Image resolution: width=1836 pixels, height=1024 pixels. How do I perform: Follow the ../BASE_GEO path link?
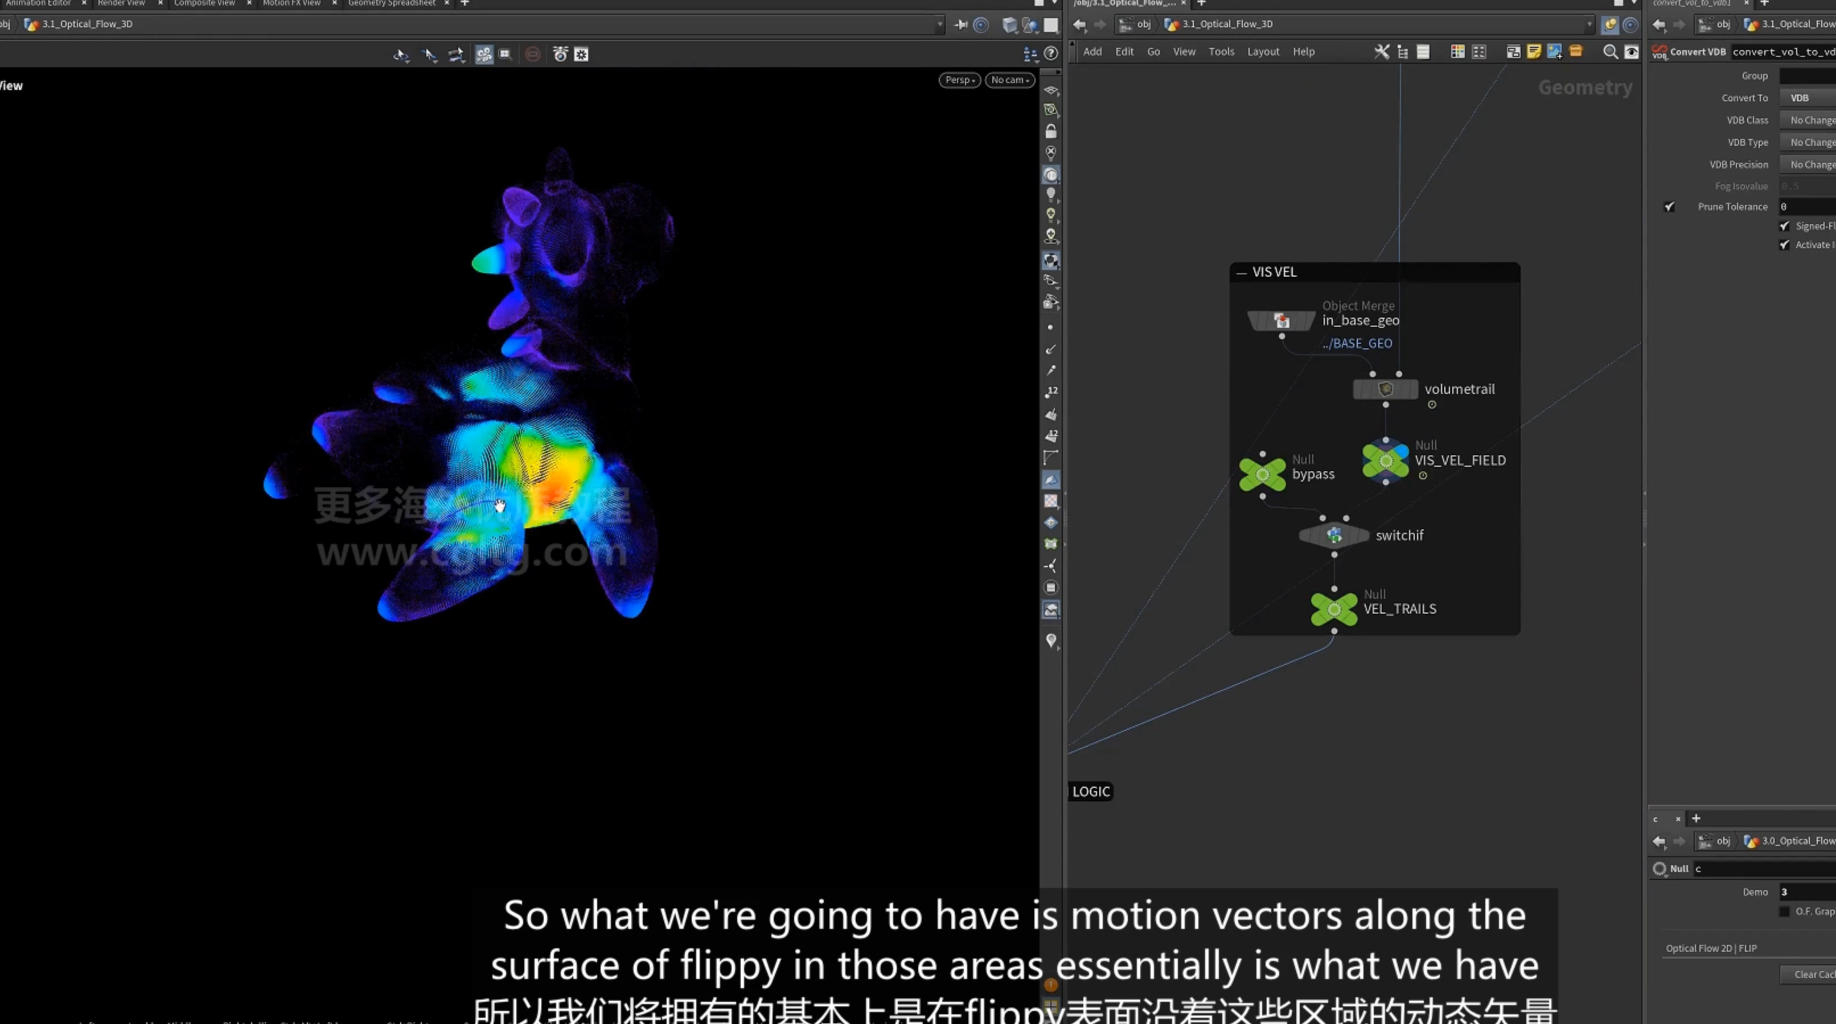(1356, 343)
